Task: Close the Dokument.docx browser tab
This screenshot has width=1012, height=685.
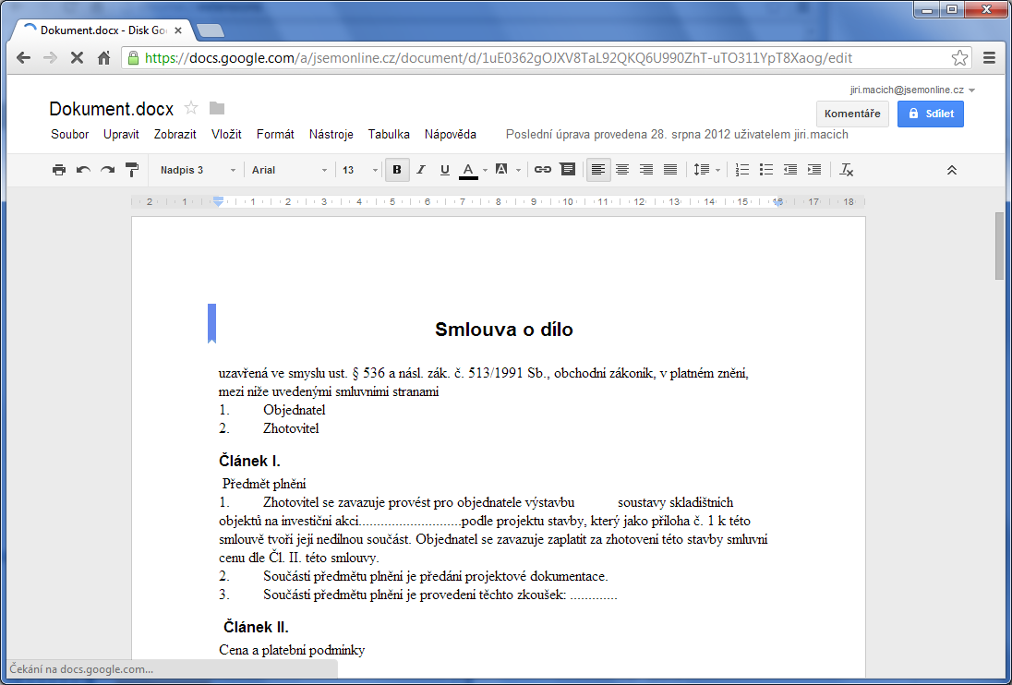Action: click(178, 30)
